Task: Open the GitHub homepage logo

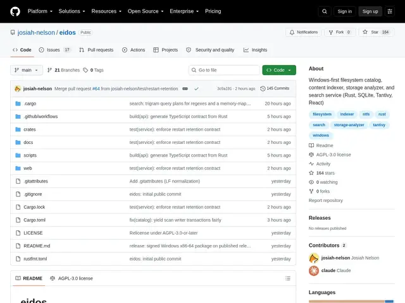Action: pos(15,11)
